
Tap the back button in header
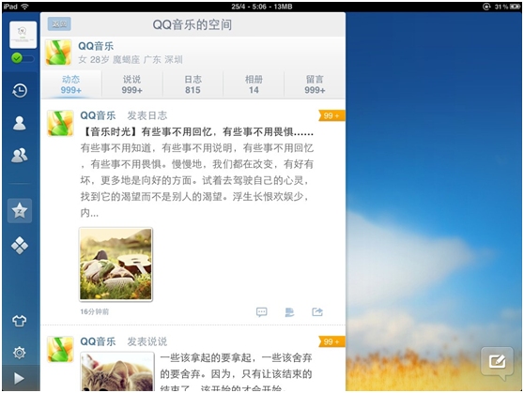click(x=59, y=24)
